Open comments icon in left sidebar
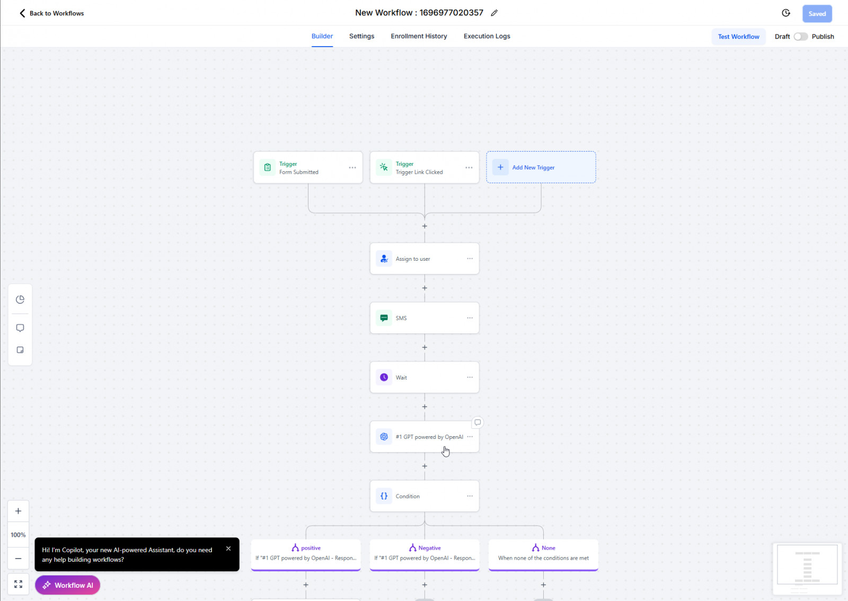 tap(20, 328)
